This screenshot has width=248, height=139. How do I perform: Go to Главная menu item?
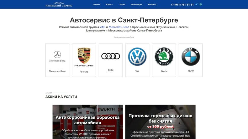[96, 5]
